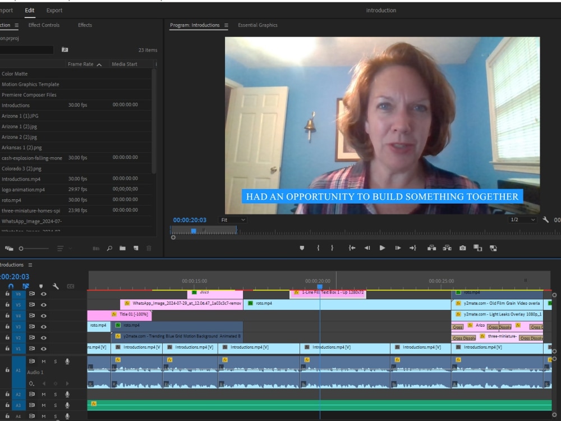
Task: Create a New Bin in the Project panel
Action: pos(122,248)
